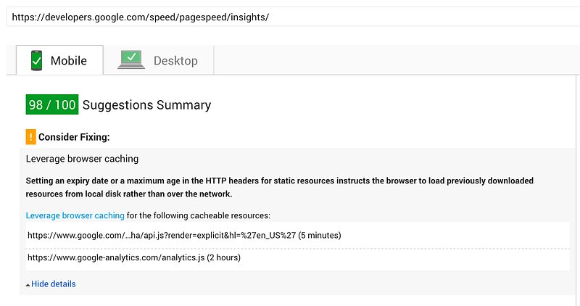
Task: Click the (5 minutes) expiry text
Action: pyautogui.click(x=320, y=236)
